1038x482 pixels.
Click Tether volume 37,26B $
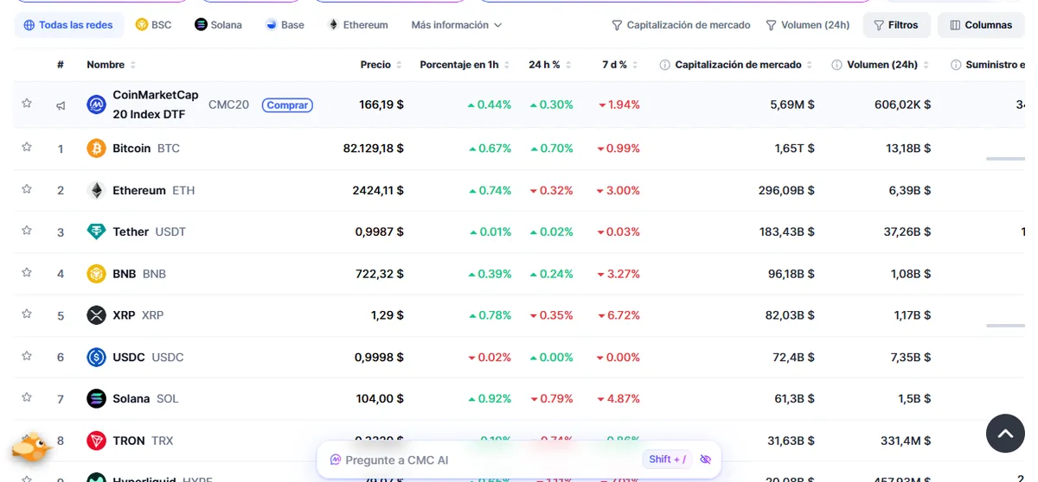(x=907, y=231)
